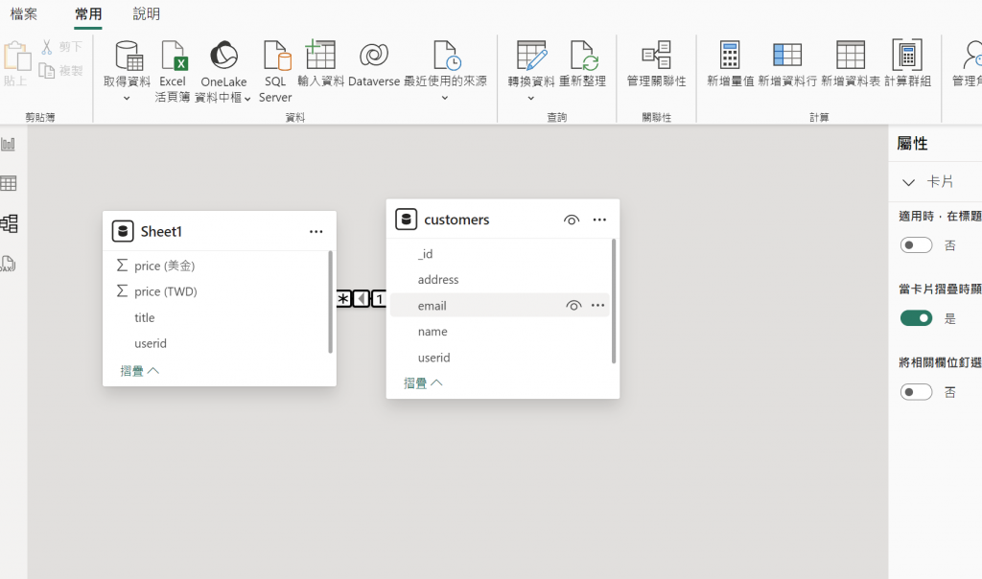Select the price (美金) field
Image resolution: width=982 pixels, height=579 pixels.
pos(165,266)
